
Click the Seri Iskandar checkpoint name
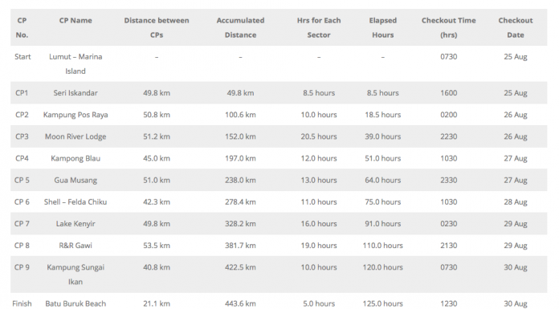pos(75,93)
